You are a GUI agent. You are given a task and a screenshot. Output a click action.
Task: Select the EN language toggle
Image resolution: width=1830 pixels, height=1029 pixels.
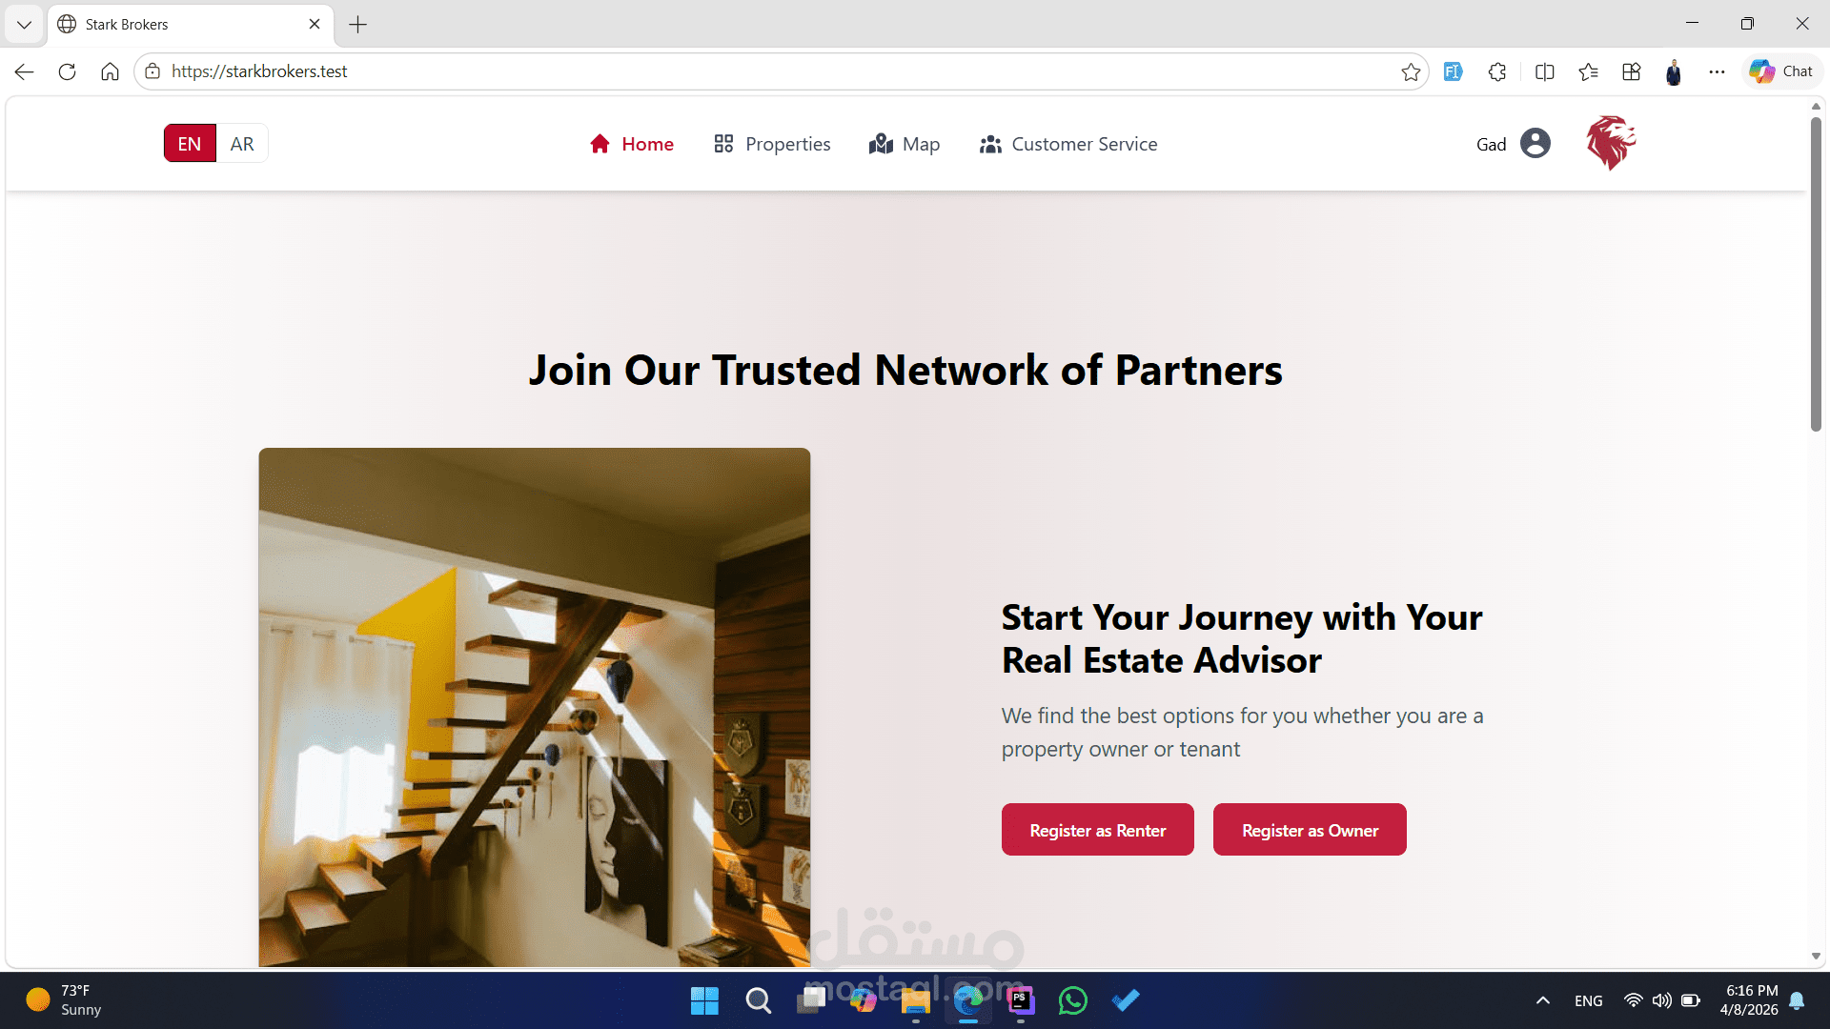coord(190,144)
